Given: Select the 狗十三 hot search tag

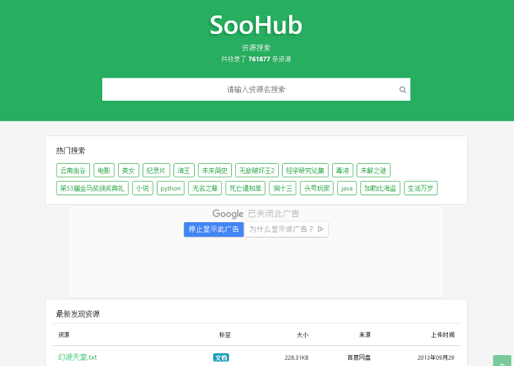Looking at the screenshot, I should pyautogui.click(x=283, y=188).
